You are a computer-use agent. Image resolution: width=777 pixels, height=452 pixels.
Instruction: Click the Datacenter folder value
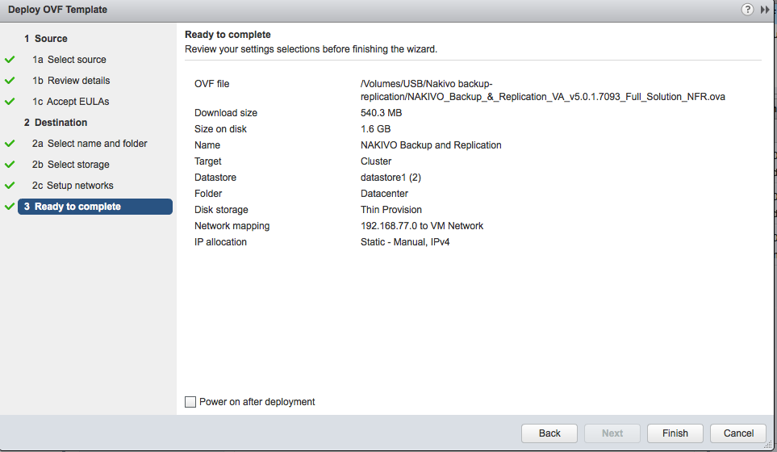tap(384, 194)
